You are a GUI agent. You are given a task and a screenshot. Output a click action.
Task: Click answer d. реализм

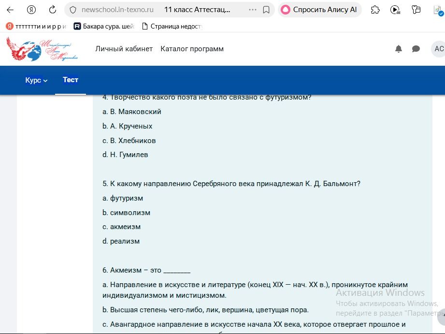click(121, 241)
